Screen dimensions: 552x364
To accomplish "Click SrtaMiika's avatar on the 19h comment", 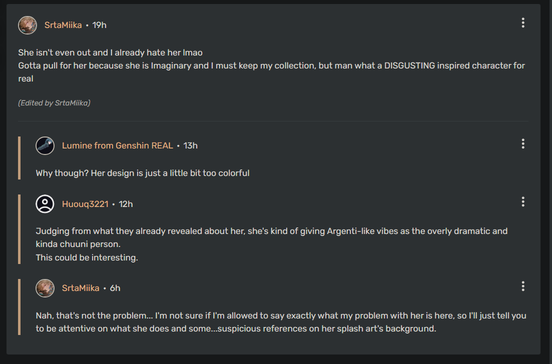I will pos(28,25).
